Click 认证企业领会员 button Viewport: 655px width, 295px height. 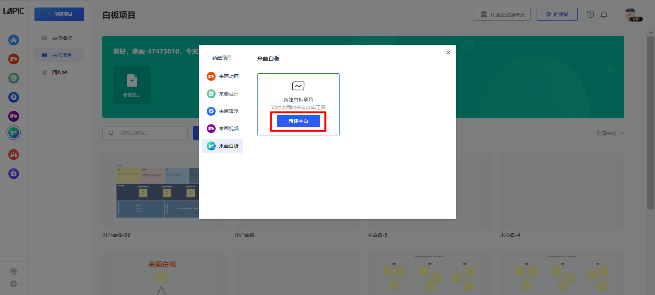(x=502, y=14)
